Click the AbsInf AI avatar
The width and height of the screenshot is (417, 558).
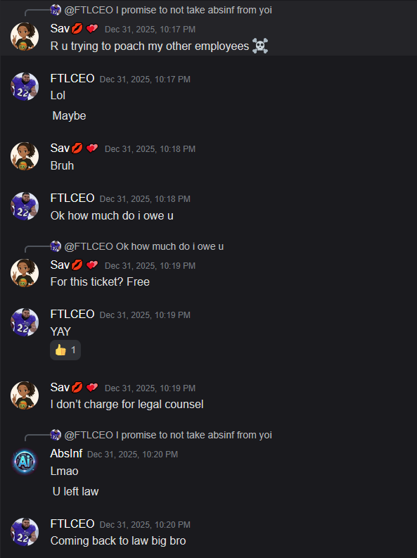(25, 462)
